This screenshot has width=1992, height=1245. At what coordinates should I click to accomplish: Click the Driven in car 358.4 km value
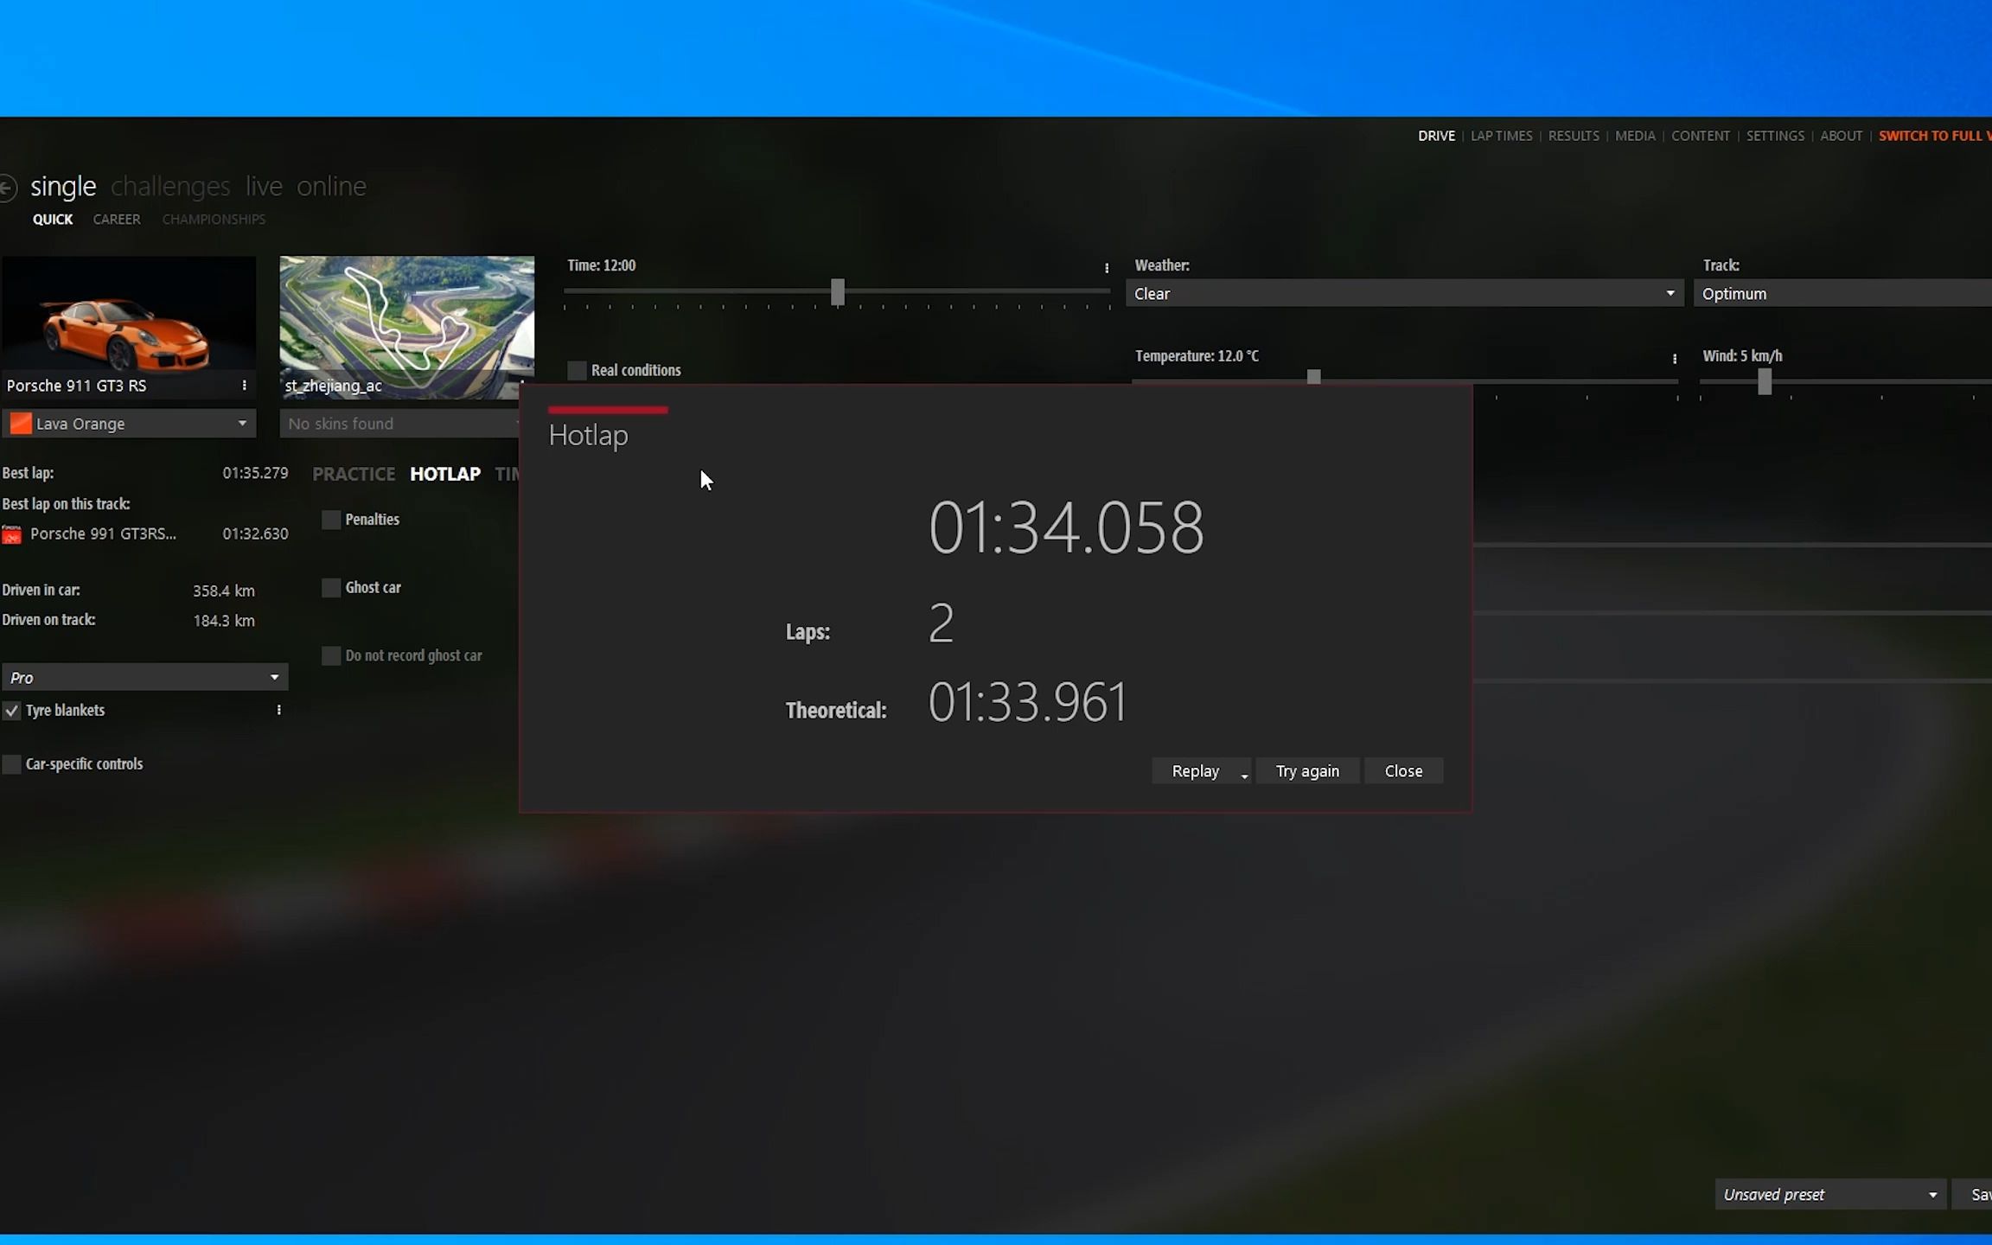click(x=223, y=591)
